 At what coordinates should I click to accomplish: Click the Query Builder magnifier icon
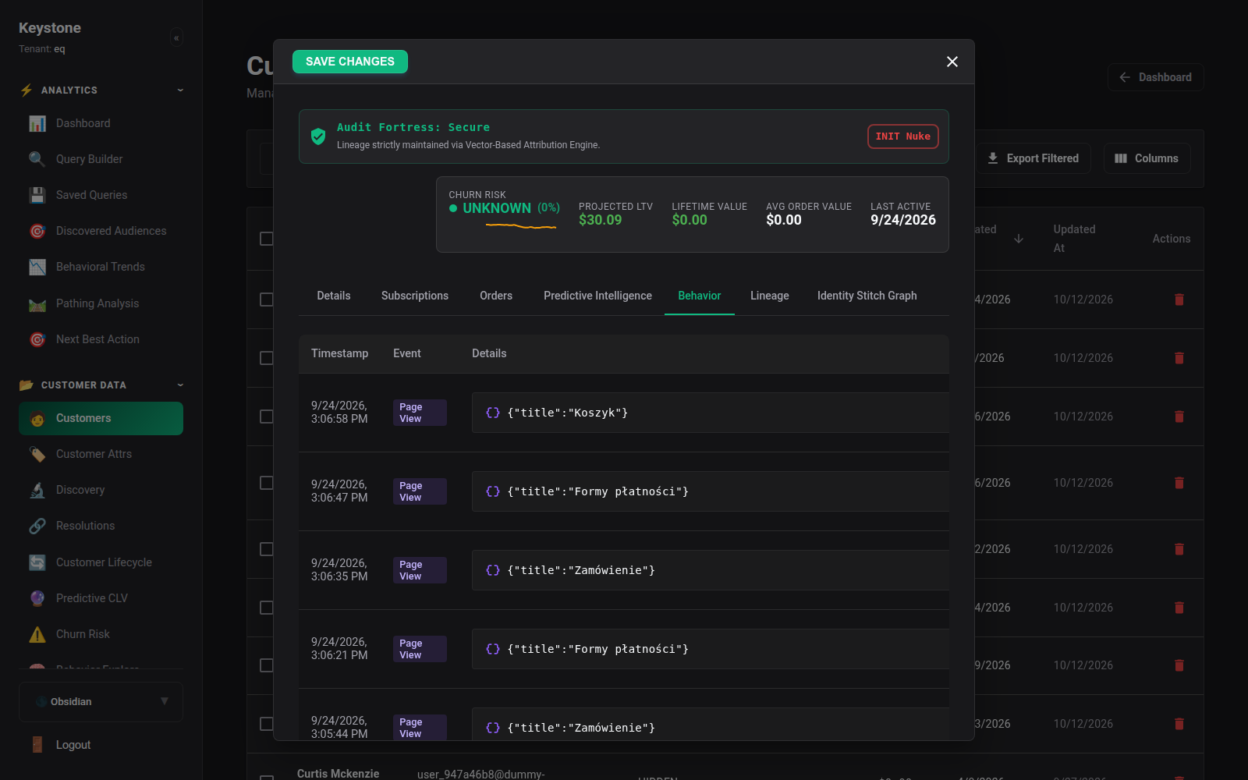coord(37,159)
